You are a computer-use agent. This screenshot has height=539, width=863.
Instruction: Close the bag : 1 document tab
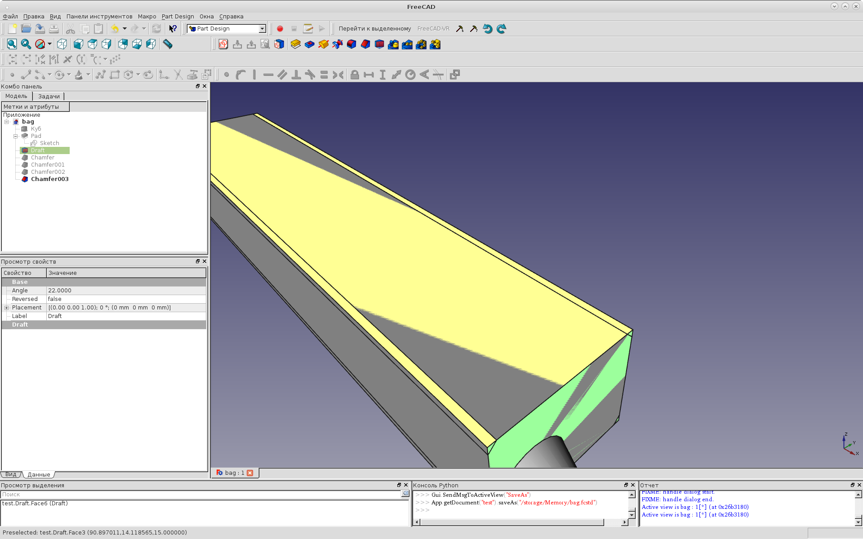(x=250, y=473)
